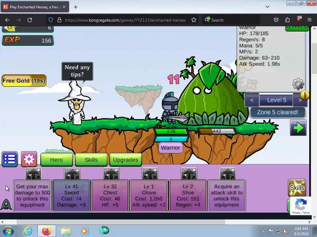The image size is (317, 237).
Task: Open the Hero tab
Action: pos(56,160)
